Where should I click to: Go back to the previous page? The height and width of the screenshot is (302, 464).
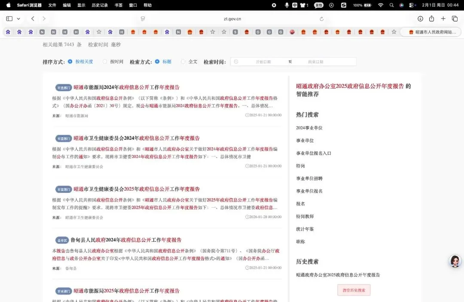point(33,18)
